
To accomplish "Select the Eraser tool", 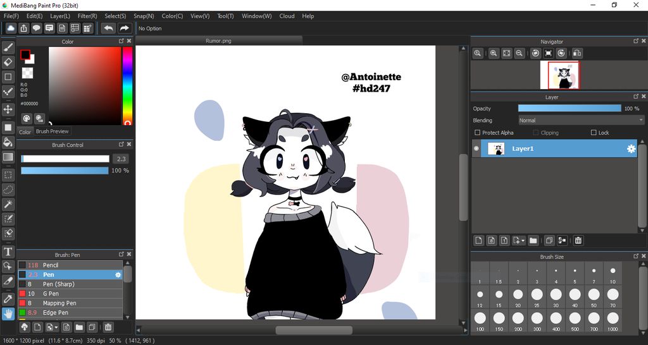I will pos(8,62).
